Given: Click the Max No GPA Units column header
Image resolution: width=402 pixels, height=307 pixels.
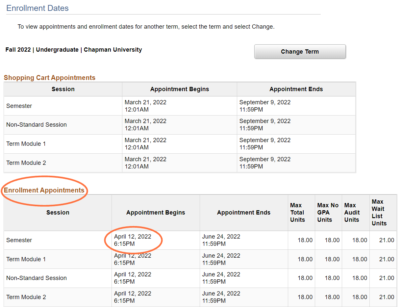Looking at the screenshot, I should (x=328, y=213).
